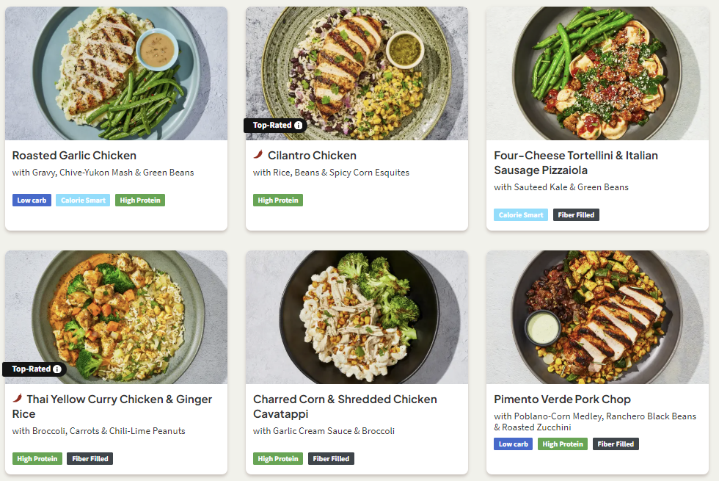Open the Roasted Garlic Chicken meal photo

point(116,73)
